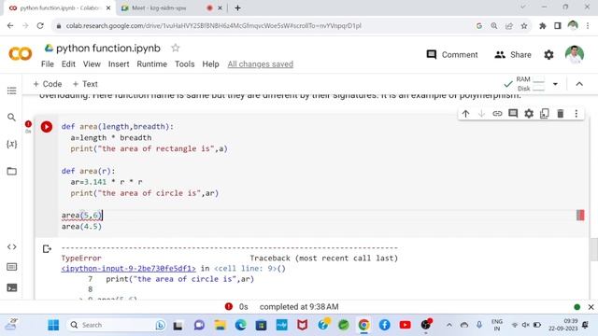Add a comment to the cell
Viewport: 598px width, 336px height.
point(513,114)
